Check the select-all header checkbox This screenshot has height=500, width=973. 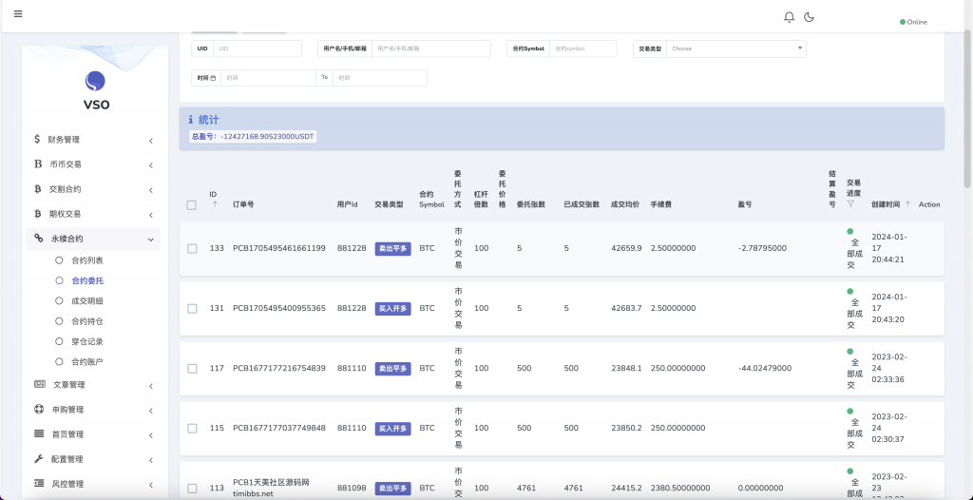coord(192,204)
